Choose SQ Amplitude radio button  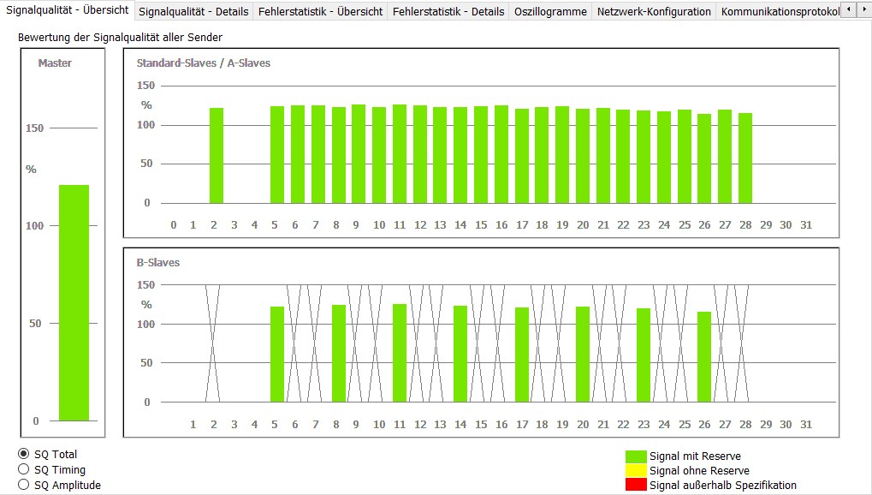pos(24,485)
